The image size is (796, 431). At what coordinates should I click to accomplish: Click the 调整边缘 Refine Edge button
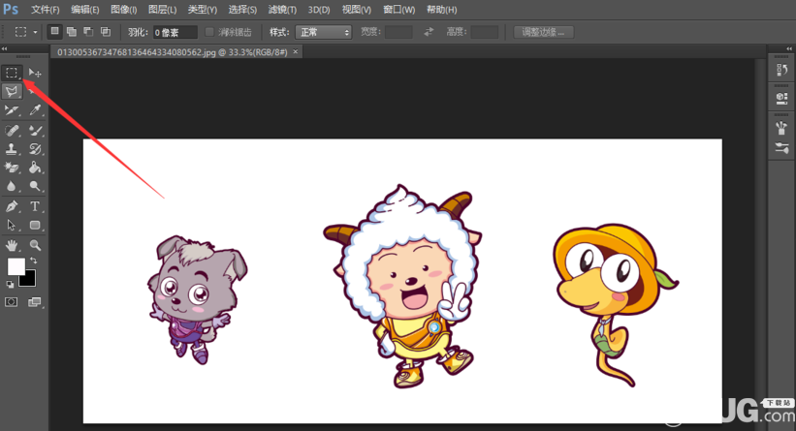(x=543, y=32)
